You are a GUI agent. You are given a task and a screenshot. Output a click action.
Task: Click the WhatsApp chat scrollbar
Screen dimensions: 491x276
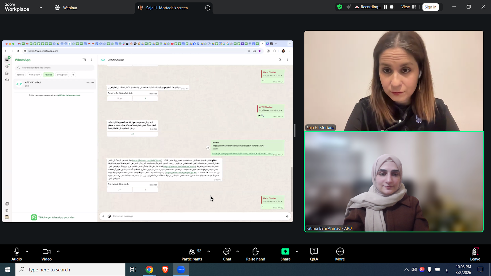pos(292,189)
